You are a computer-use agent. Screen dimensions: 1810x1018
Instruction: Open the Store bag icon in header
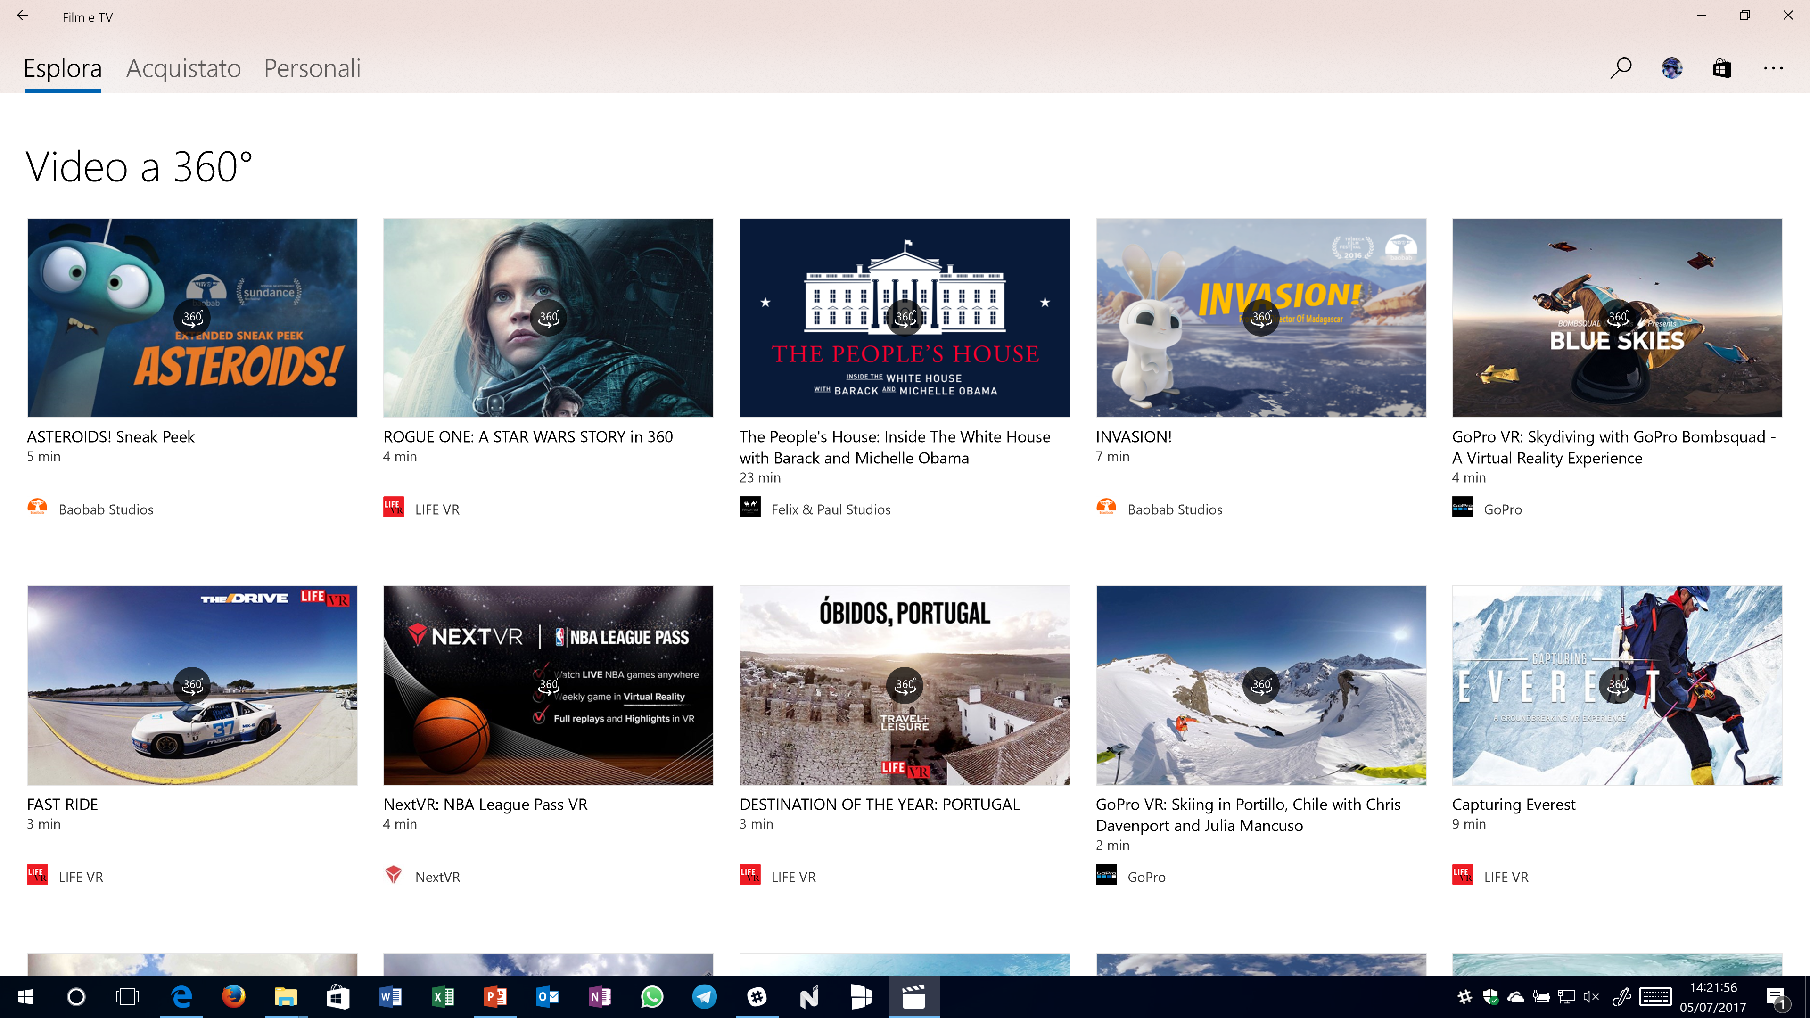pyautogui.click(x=1722, y=68)
